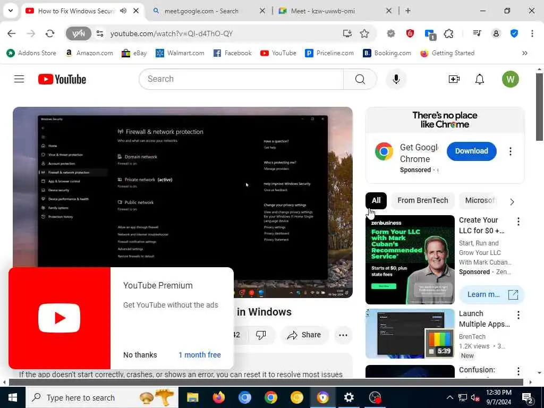Open the Amazon.com bookmark
544x408 pixels.
pyautogui.click(x=89, y=53)
